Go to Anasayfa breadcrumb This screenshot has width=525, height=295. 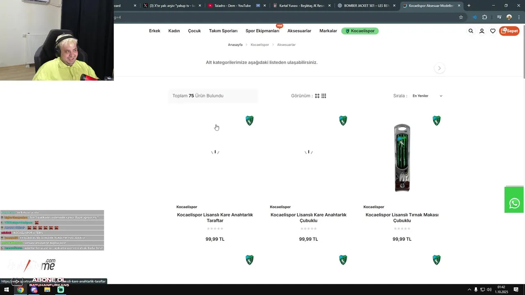[235, 45]
